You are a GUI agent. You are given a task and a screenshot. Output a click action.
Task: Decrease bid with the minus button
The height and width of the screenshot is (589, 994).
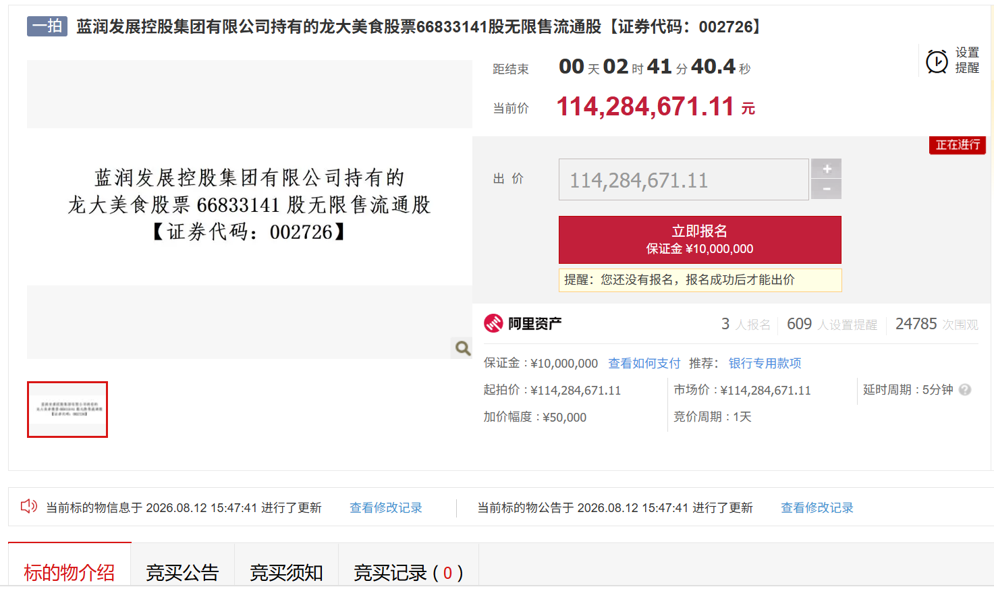click(x=827, y=189)
